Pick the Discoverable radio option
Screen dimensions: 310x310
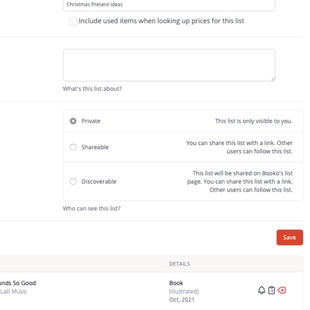point(73,181)
